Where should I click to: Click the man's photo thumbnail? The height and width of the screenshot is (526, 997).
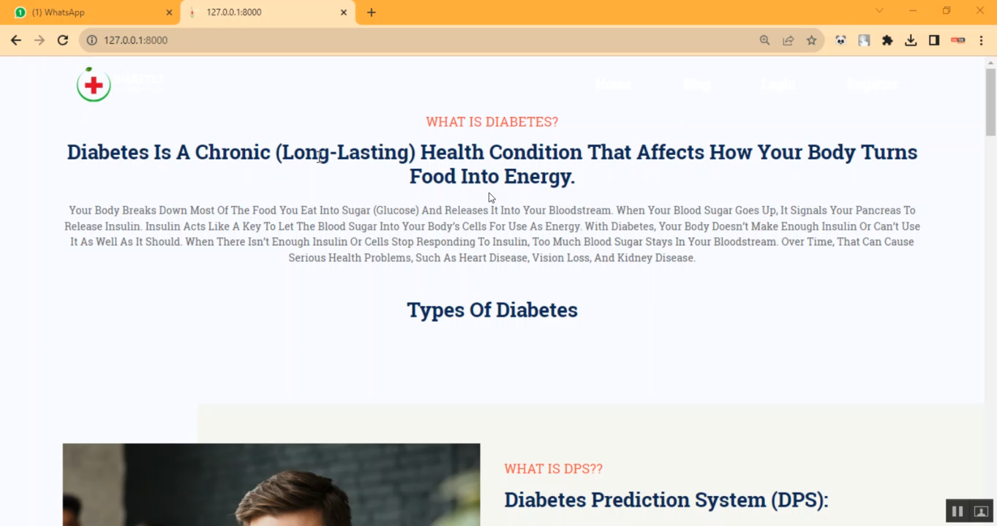point(271,485)
